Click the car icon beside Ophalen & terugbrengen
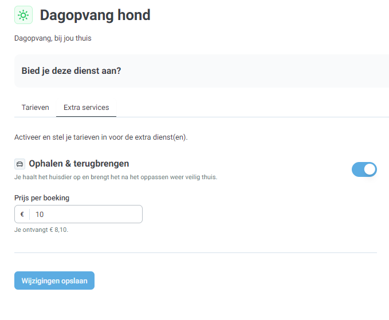 click(19, 164)
